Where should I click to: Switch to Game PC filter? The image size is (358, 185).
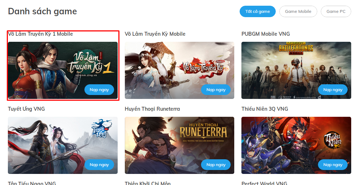tap(336, 11)
